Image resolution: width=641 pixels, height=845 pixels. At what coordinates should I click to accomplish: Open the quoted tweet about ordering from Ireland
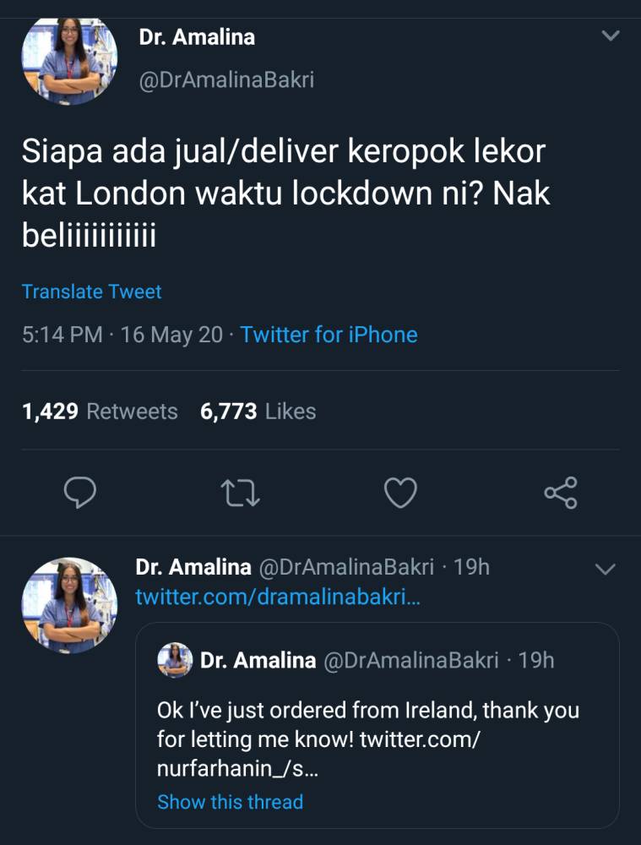pos(377,725)
